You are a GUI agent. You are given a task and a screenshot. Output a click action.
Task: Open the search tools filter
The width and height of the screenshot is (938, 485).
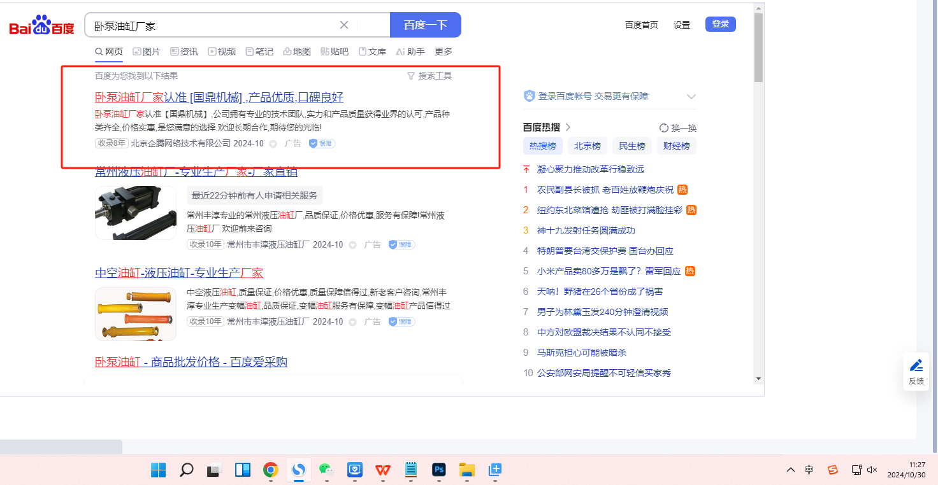[429, 76]
